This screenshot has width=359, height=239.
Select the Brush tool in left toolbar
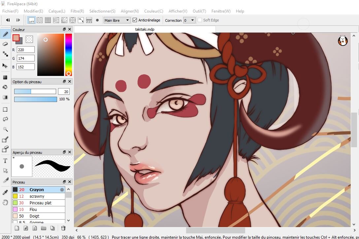coord(5,34)
